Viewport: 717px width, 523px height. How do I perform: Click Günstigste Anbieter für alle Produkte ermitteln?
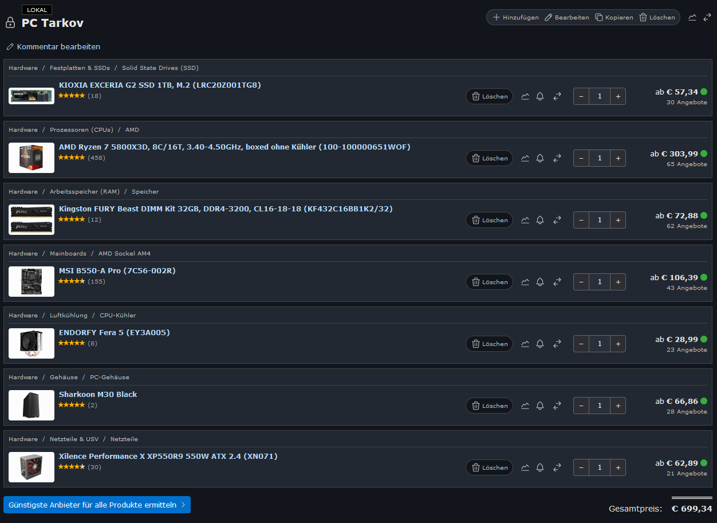tap(97, 505)
